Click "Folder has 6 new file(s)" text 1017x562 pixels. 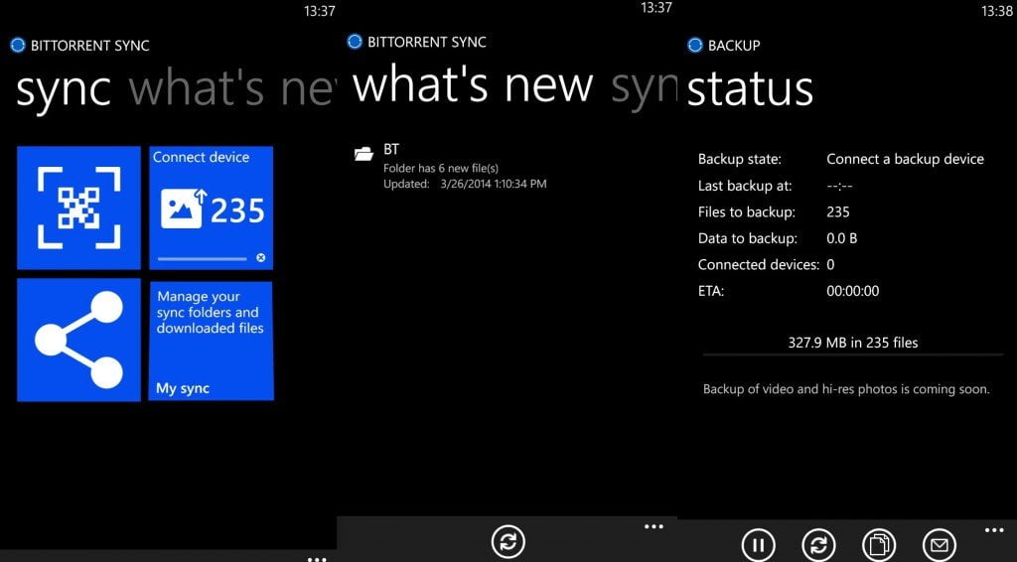(x=441, y=169)
